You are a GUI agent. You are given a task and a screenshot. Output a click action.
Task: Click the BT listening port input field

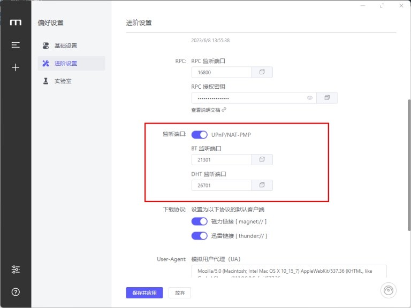click(x=222, y=159)
